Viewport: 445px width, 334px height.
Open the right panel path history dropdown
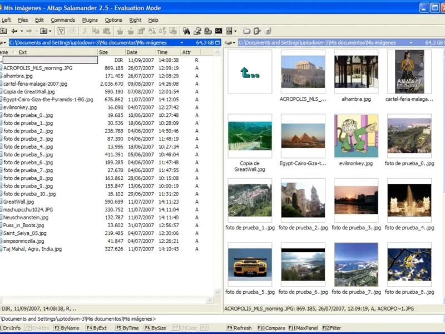point(411,42)
